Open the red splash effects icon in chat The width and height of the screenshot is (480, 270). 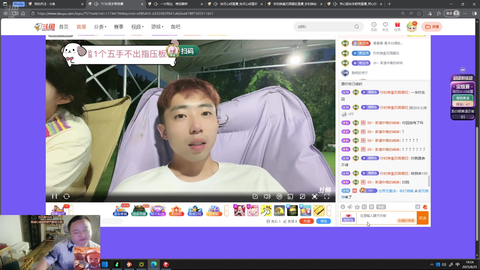pos(425,207)
